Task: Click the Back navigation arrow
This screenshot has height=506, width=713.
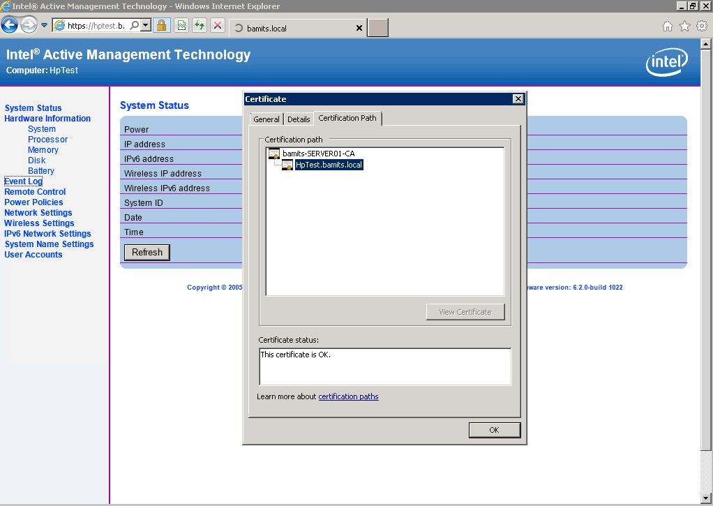Action: click(10, 24)
